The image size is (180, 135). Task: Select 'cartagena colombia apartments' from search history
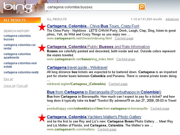click(17, 56)
